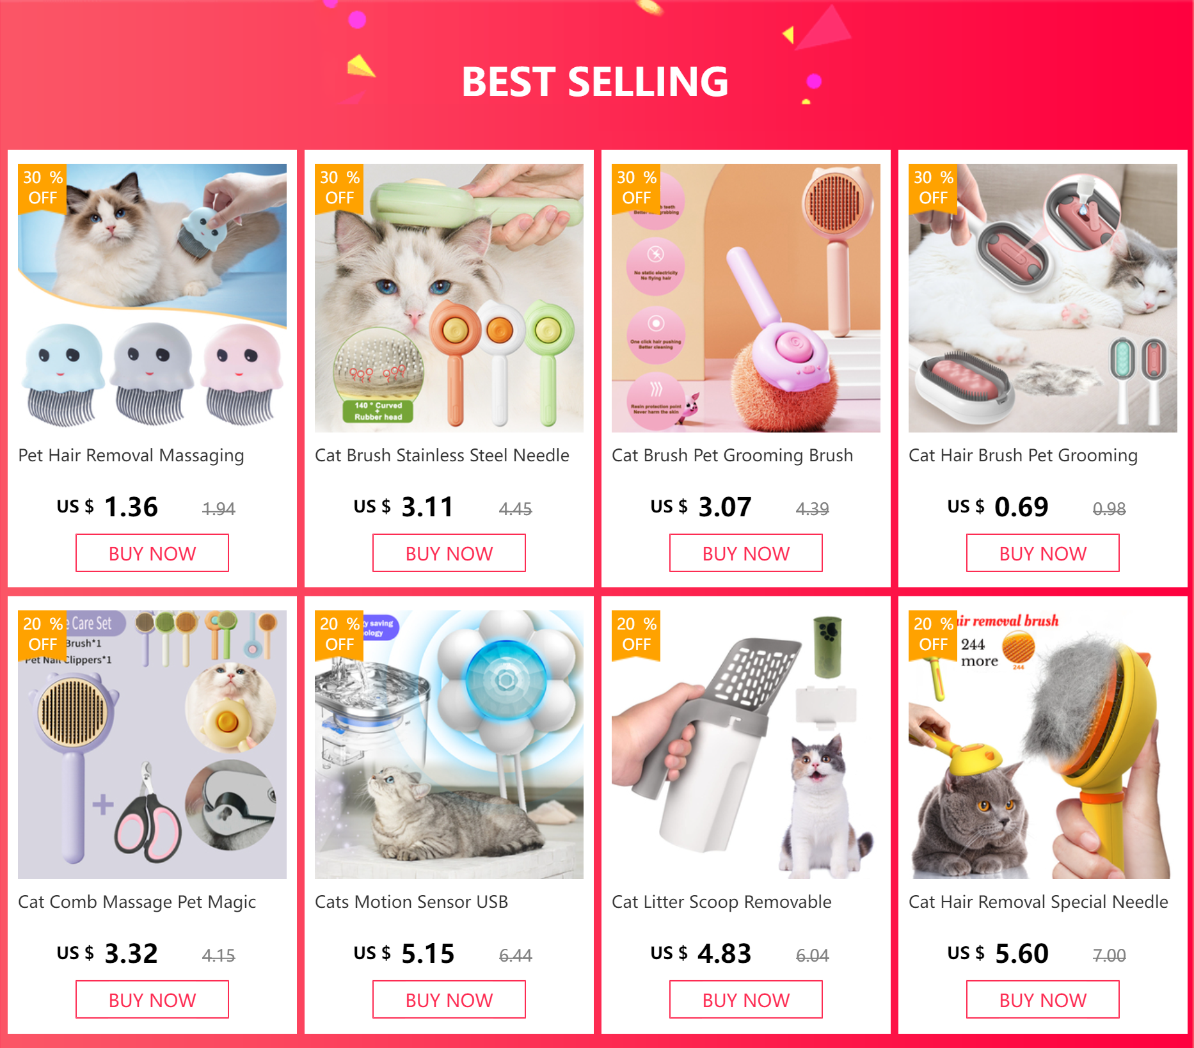
Task: Open the jellyfish pet comb product image
Action: pyautogui.click(x=152, y=298)
